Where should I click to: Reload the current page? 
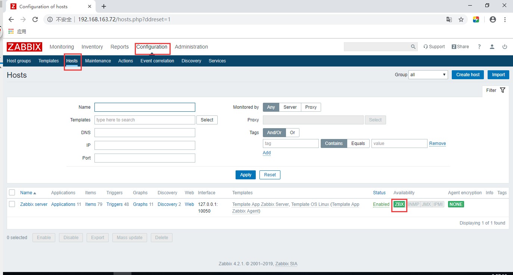(35, 19)
